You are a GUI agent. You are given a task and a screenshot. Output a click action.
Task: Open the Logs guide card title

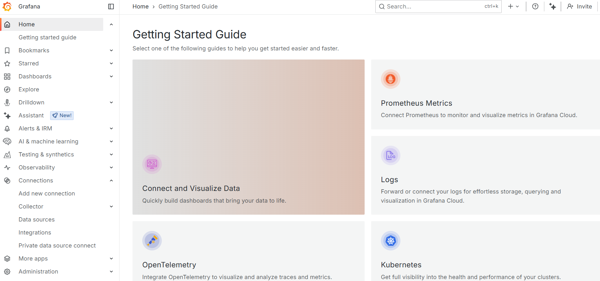point(390,180)
